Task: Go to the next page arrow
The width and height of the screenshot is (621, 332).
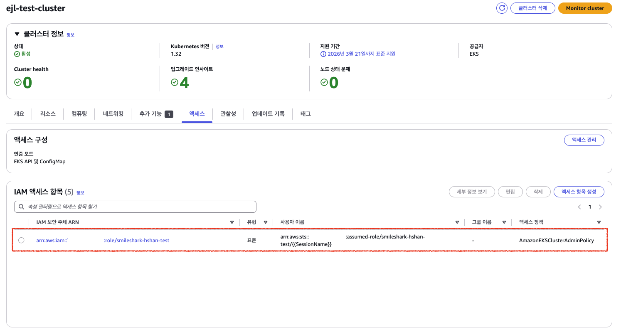Action: (600, 207)
